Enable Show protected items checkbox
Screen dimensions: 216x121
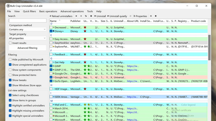10,75
